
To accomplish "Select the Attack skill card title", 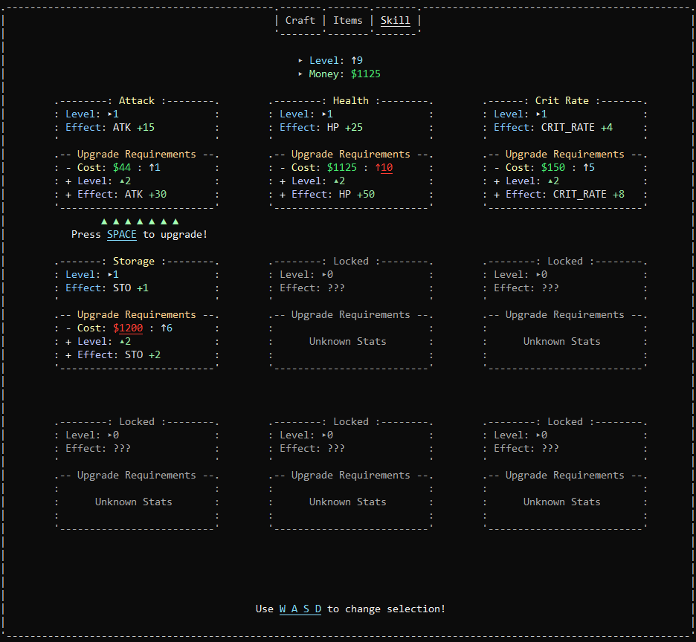I will pyautogui.click(x=137, y=101).
